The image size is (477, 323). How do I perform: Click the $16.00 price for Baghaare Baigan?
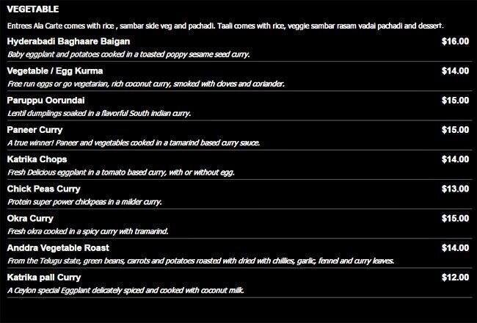tap(455, 41)
